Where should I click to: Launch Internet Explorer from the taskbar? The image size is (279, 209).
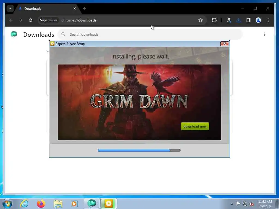pyautogui.click(x=24, y=204)
